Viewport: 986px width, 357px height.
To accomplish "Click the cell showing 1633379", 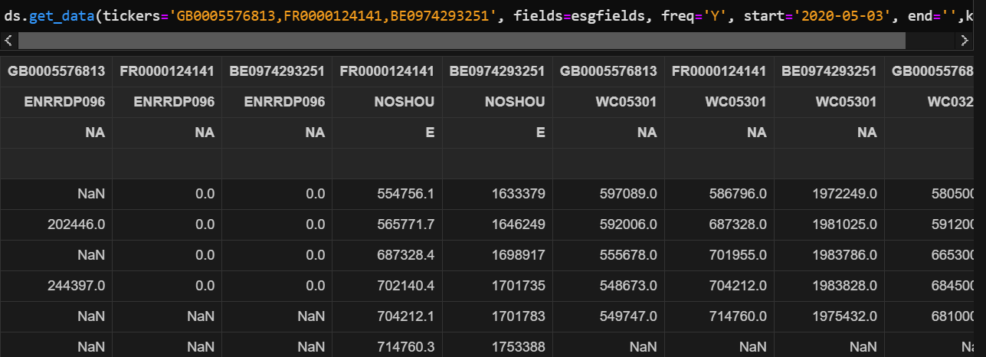I will (498, 194).
